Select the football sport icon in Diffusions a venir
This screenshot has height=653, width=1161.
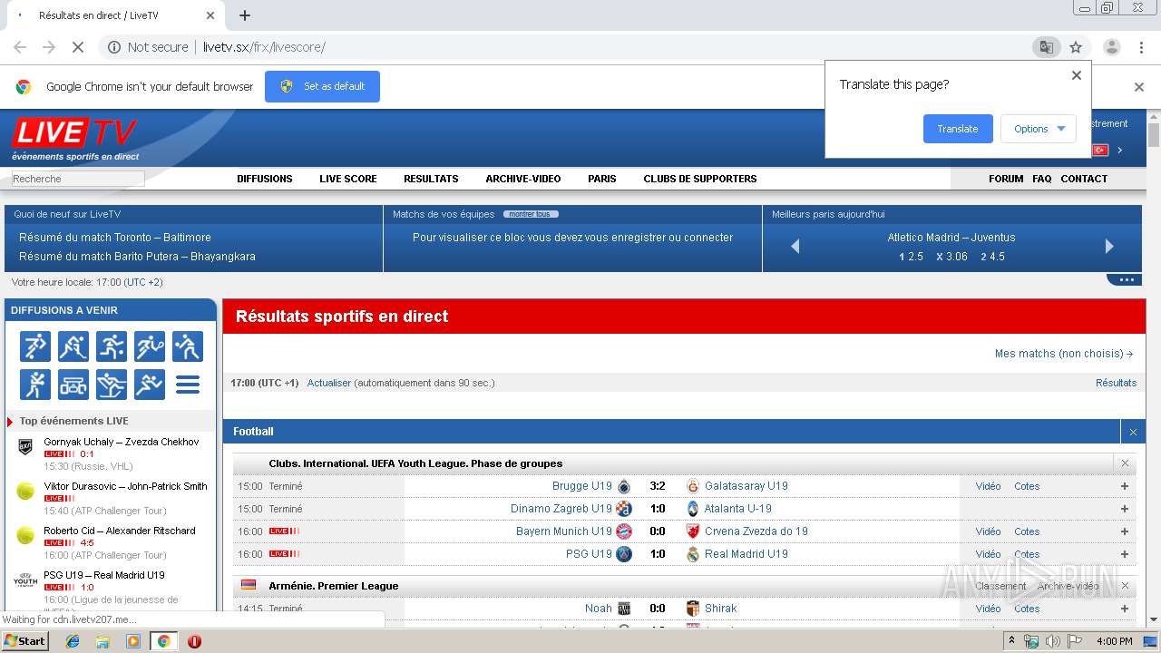tap(35, 346)
